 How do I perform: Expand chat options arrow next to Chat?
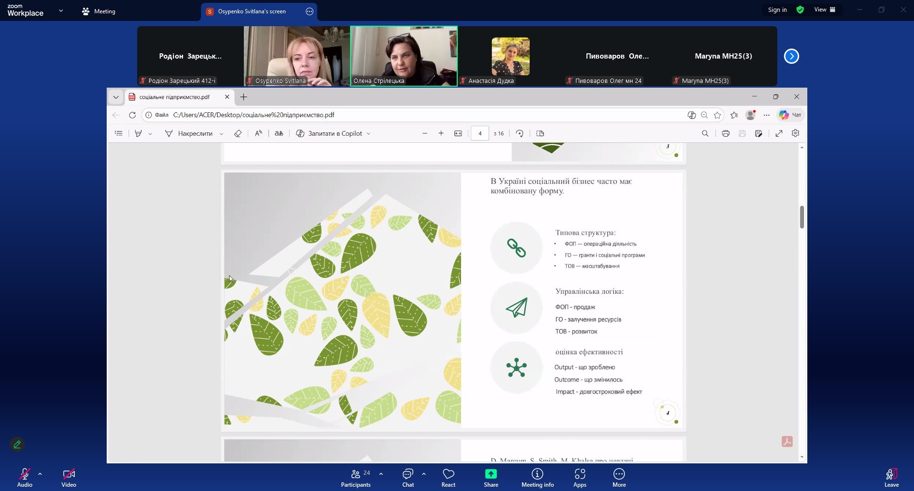(424, 474)
